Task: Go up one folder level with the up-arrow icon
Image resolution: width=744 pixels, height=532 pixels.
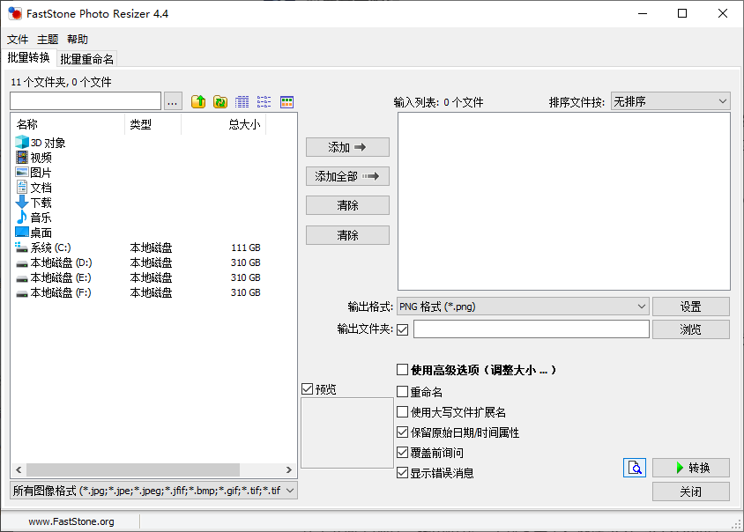Action: point(198,102)
